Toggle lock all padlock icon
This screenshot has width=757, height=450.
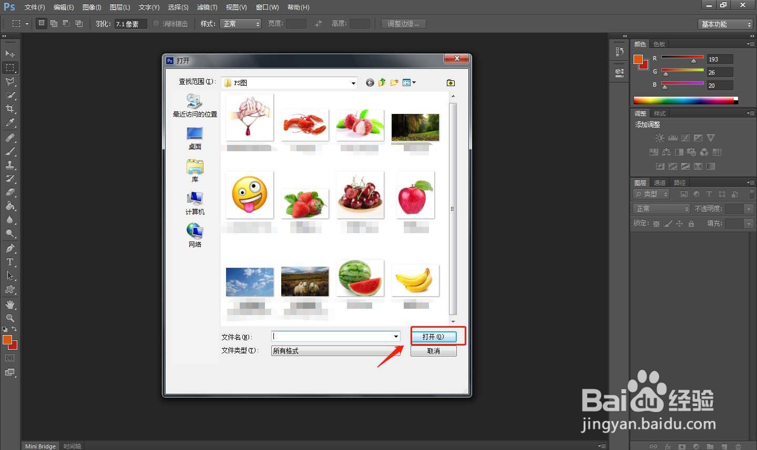point(691,224)
